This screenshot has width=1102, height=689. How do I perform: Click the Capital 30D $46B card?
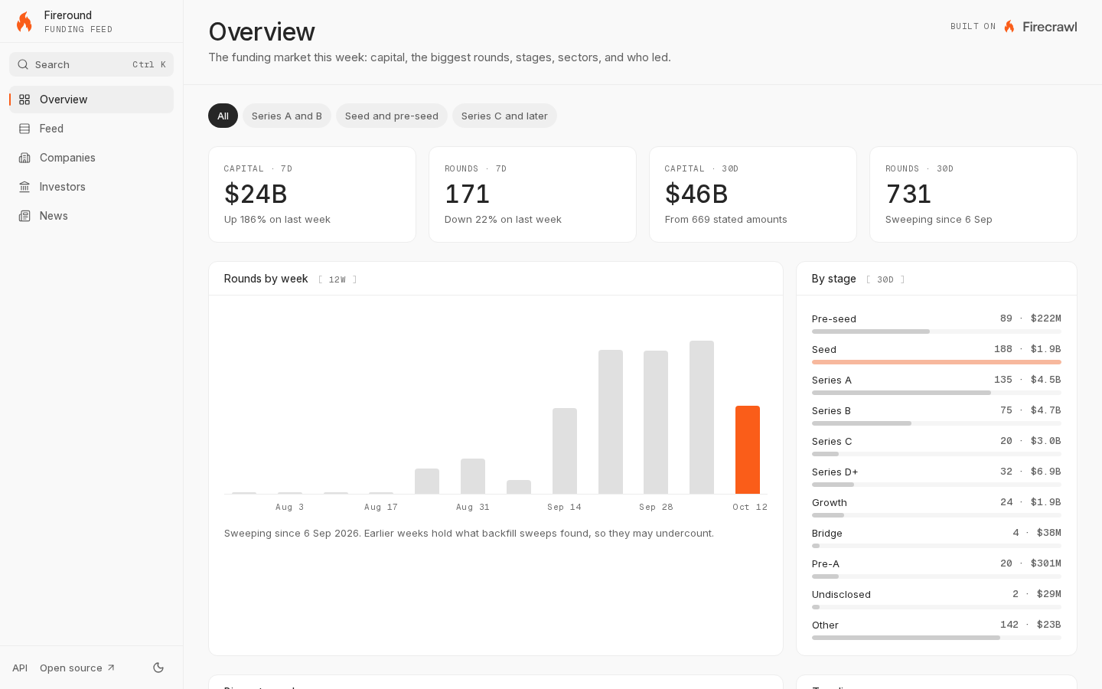753,194
